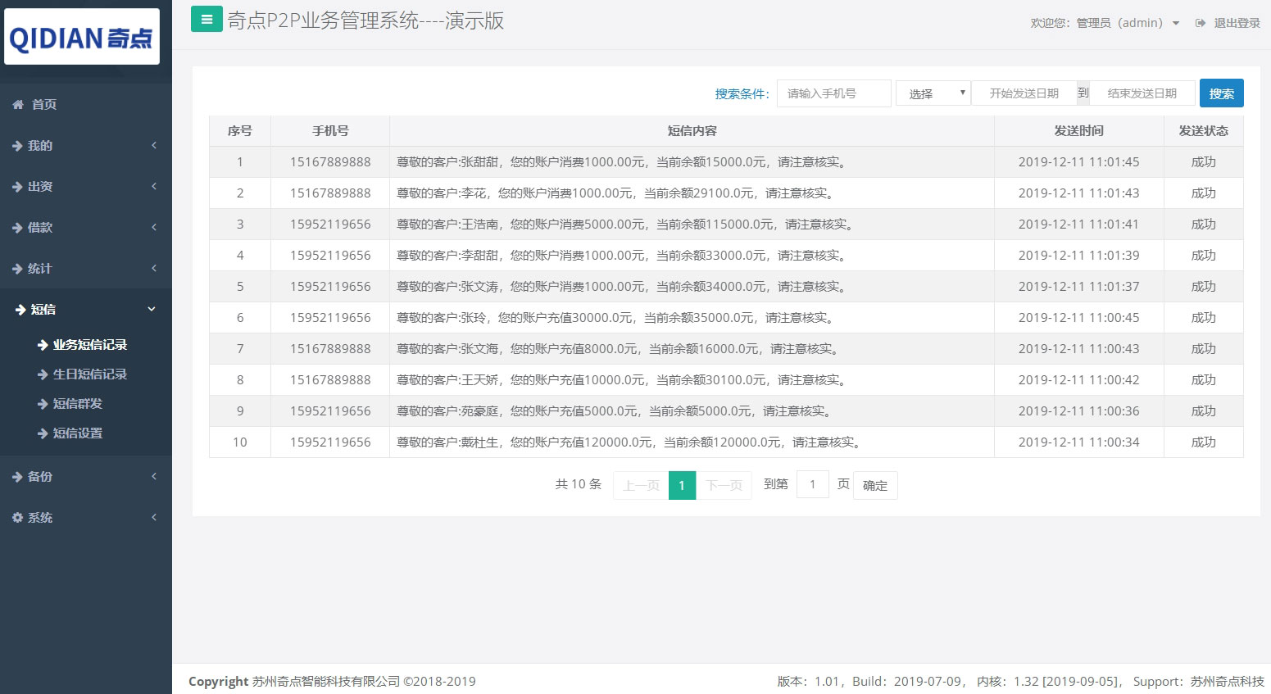Open the 生日短信记录 submenu item
Image resolution: width=1271 pixels, height=694 pixels.
pos(89,374)
